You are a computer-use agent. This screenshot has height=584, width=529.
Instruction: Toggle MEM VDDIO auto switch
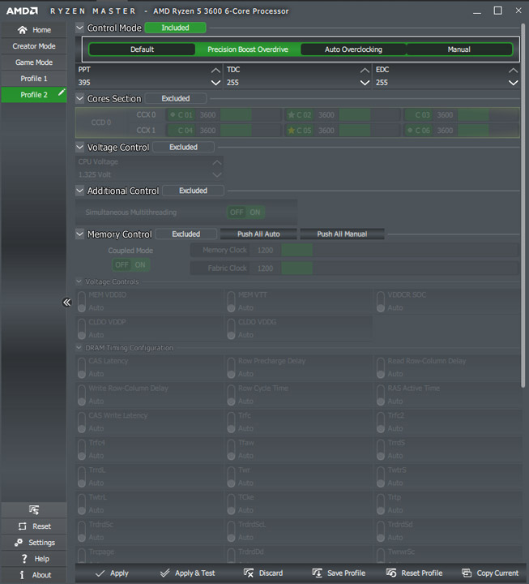pos(82,301)
